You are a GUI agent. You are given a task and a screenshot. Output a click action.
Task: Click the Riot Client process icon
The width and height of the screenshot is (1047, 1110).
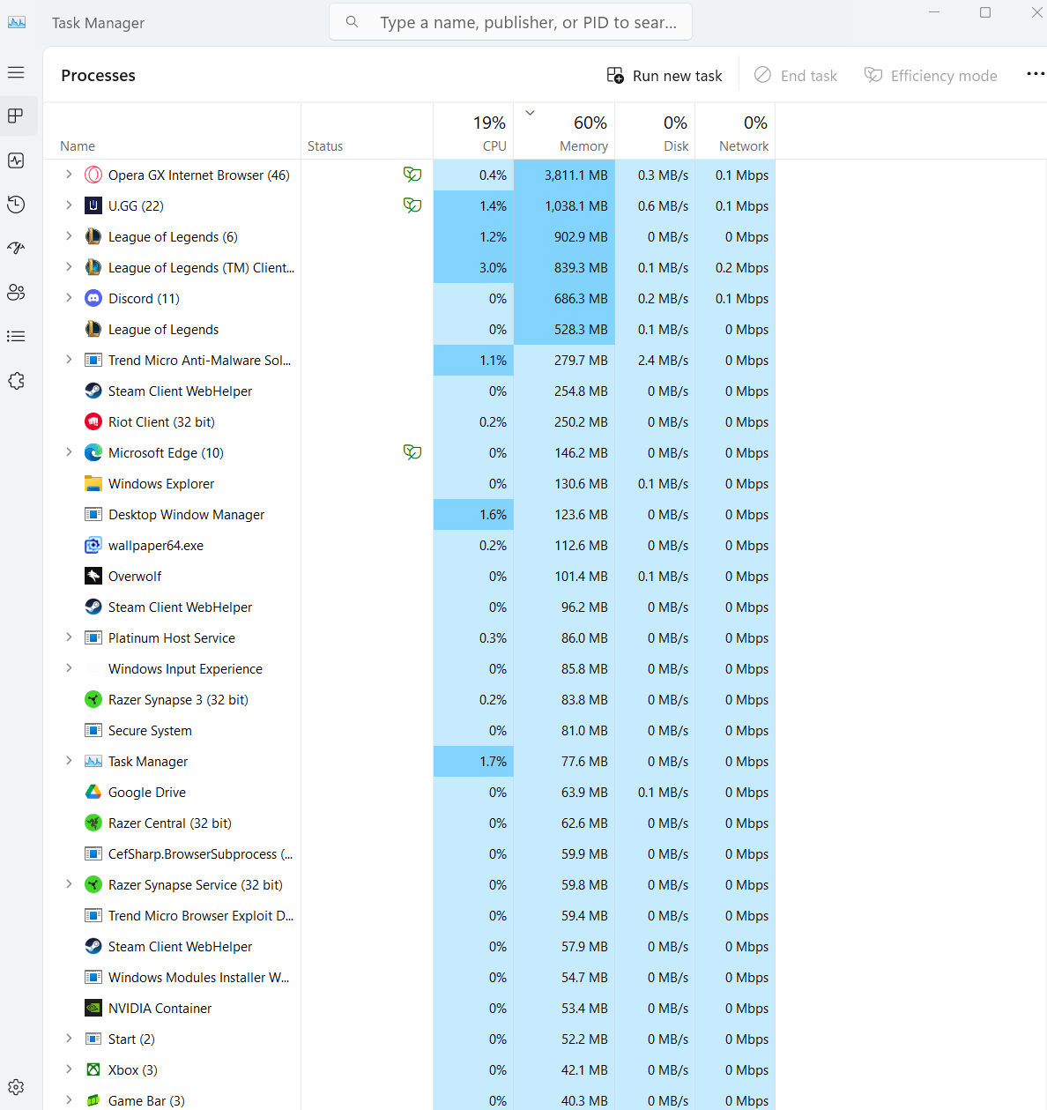[93, 421]
